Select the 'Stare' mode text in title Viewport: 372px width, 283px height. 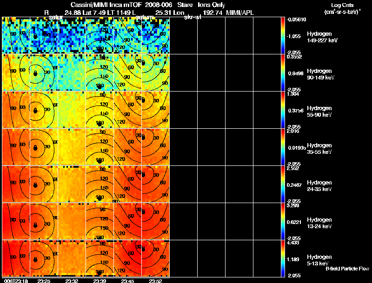(185, 5)
